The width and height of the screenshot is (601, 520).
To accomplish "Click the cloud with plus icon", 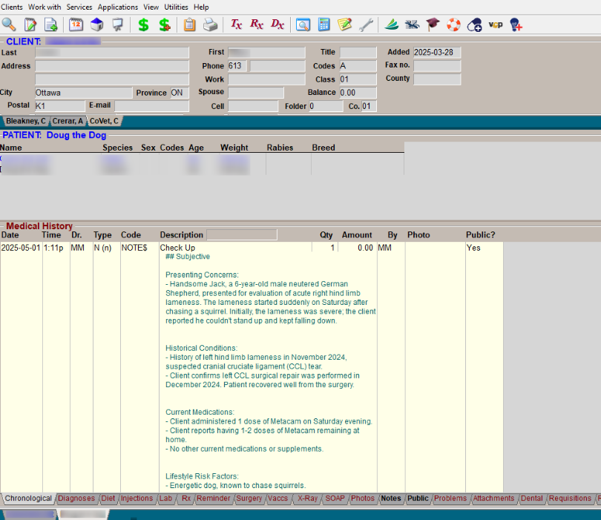I will 474,24.
